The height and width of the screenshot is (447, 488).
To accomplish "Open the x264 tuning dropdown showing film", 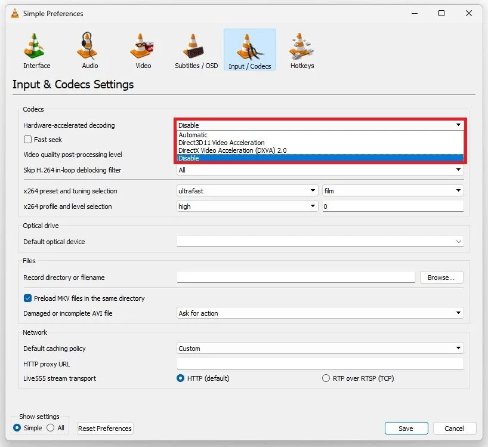I will (x=393, y=191).
